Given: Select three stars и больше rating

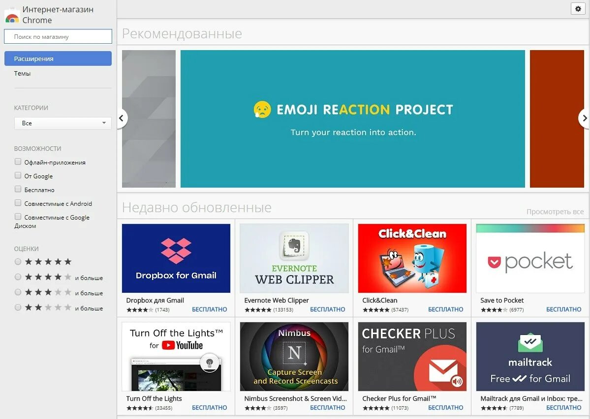Looking at the screenshot, I should (x=18, y=292).
